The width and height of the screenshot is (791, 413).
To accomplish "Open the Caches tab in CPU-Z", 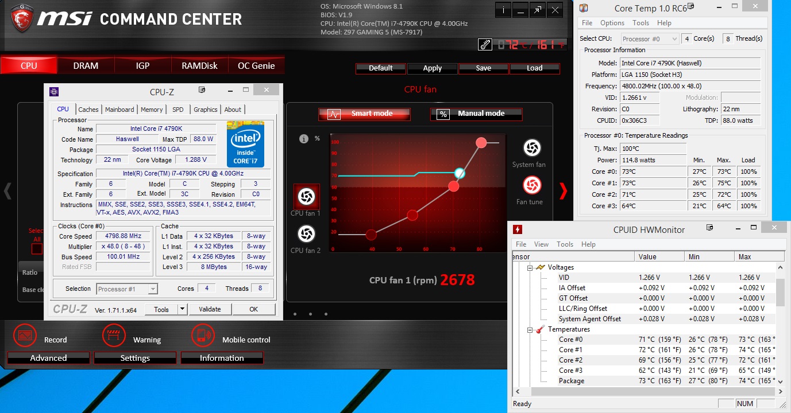I will 88,110.
